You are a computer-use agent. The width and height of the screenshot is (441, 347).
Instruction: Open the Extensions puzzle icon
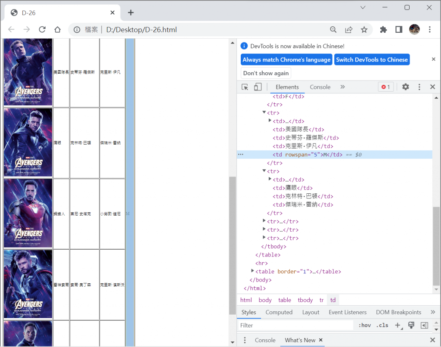pyautogui.click(x=383, y=30)
